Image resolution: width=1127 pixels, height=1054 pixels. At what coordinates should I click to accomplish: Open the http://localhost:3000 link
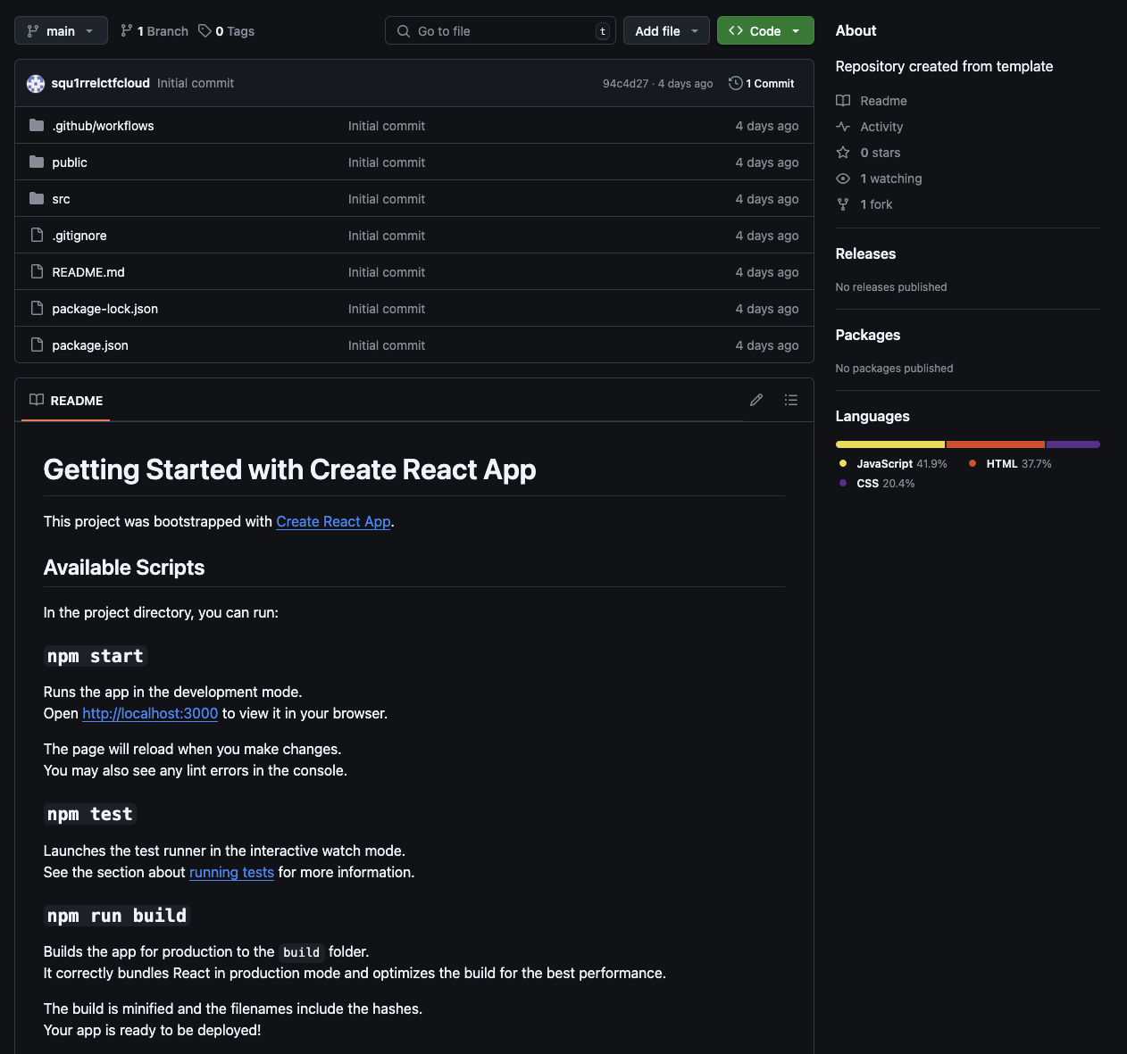[x=150, y=713]
